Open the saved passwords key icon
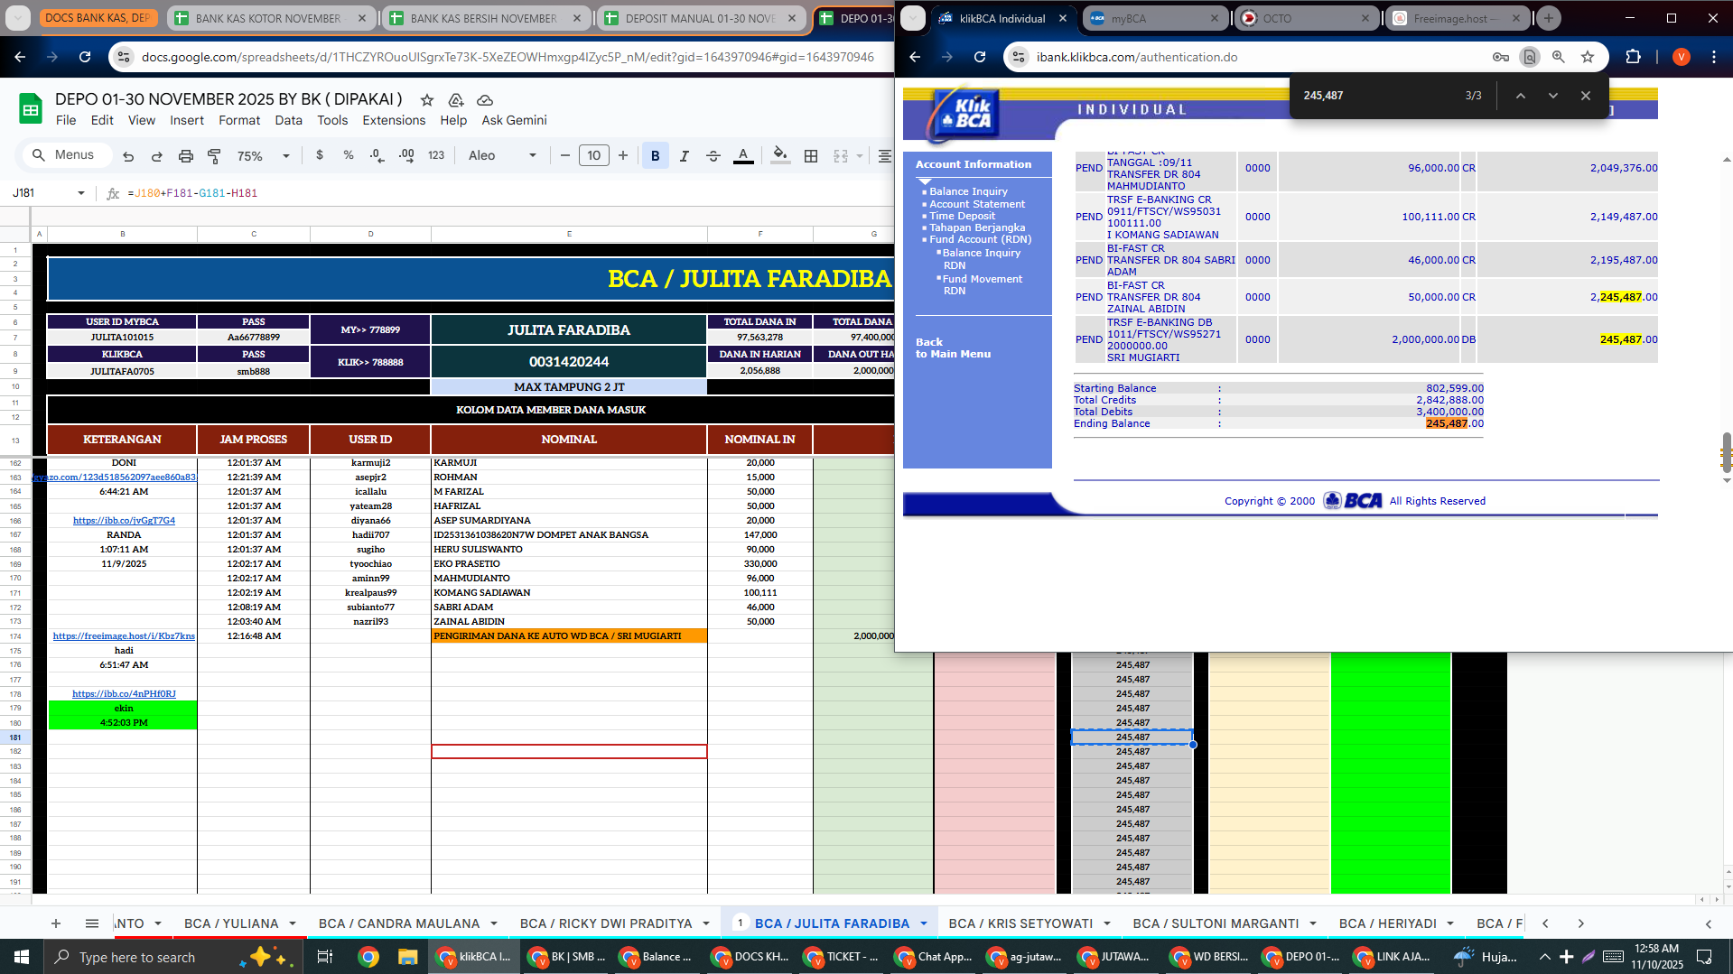The height and width of the screenshot is (974, 1733). point(1501,57)
